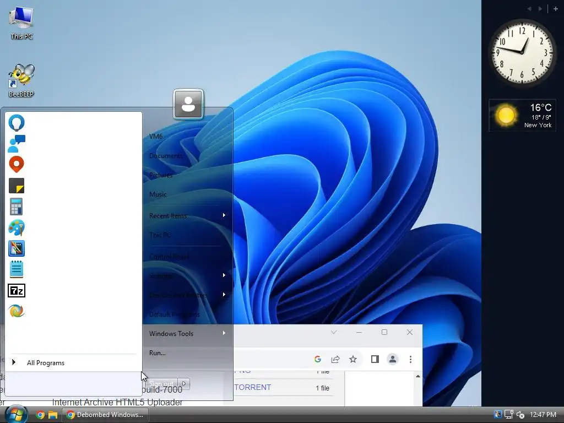Viewport: 564px width, 423px height.
Task: Click the Sign out button
Action: (161, 383)
